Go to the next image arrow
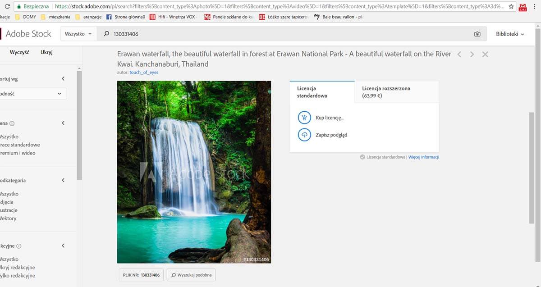The image size is (541, 287). click(x=472, y=55)
